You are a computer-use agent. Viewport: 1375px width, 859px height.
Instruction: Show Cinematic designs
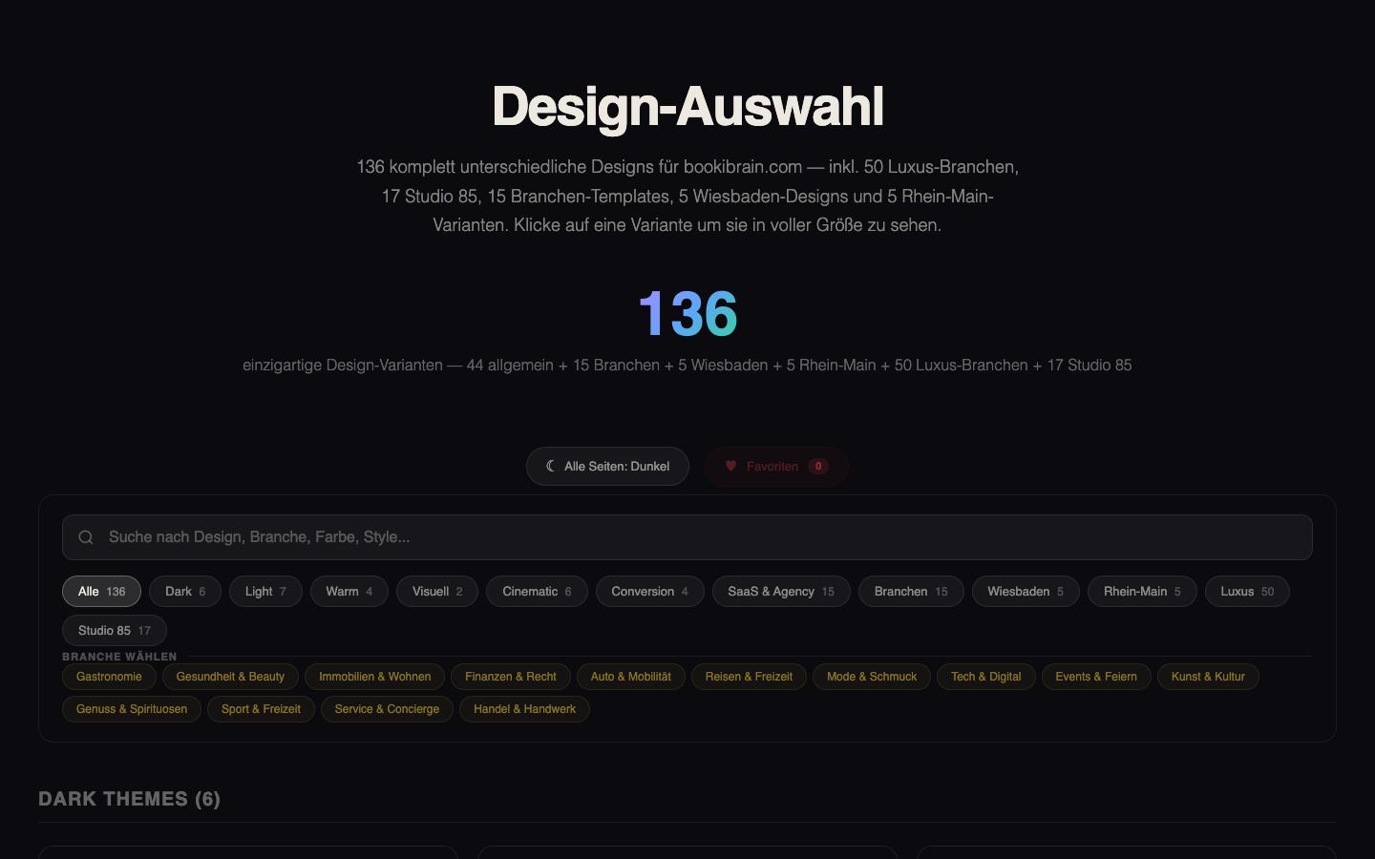(x=537, y=592)
